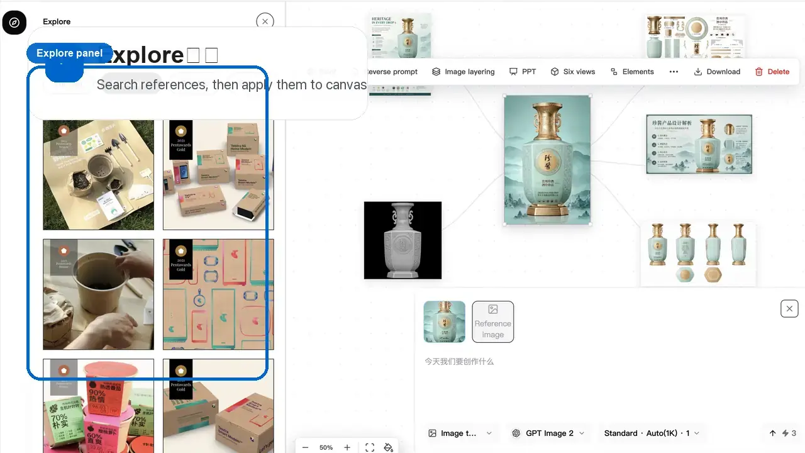Open the GPT Image 2 model dropdown

tap(549, 433)
